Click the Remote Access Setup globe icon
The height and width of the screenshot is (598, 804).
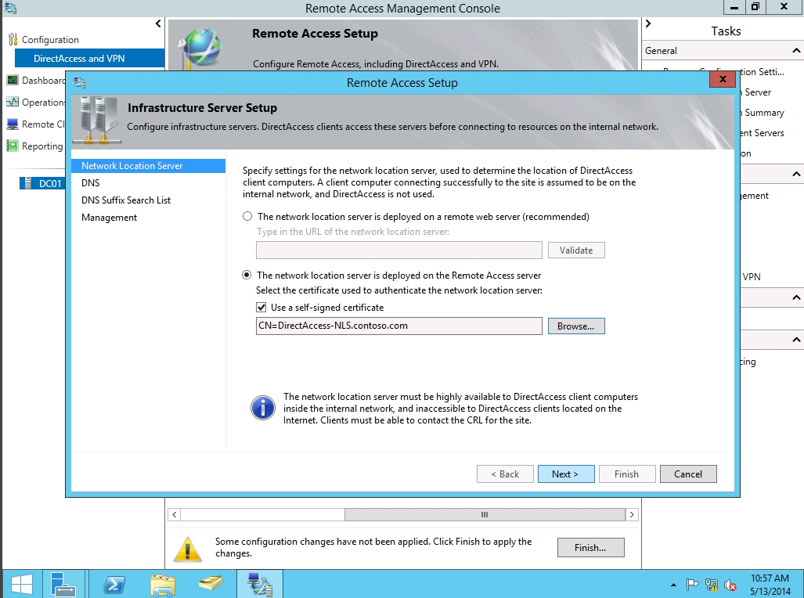[x=200, y=49]
